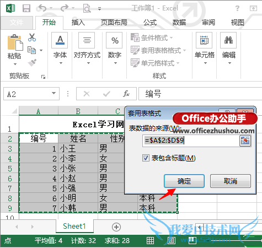The image size is (262, 248).
Task: Go to previous sheet arrow
Action: click(17, 227)
